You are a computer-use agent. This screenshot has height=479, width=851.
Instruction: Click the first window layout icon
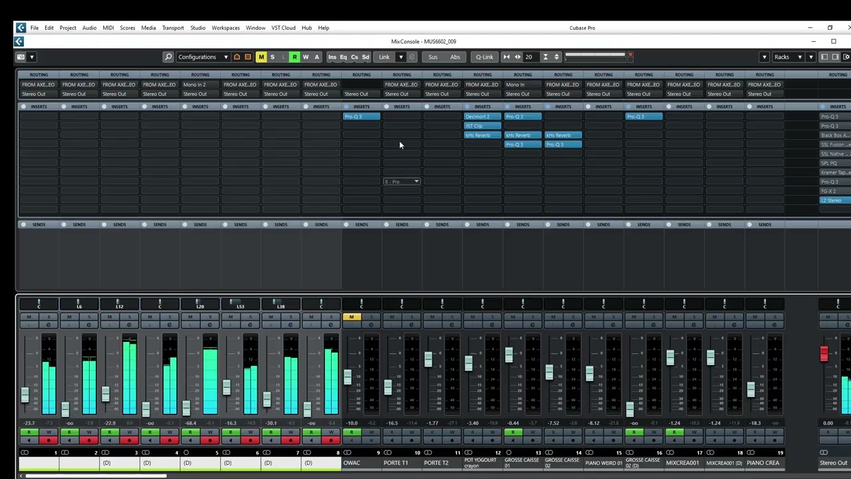click(824, 57)
